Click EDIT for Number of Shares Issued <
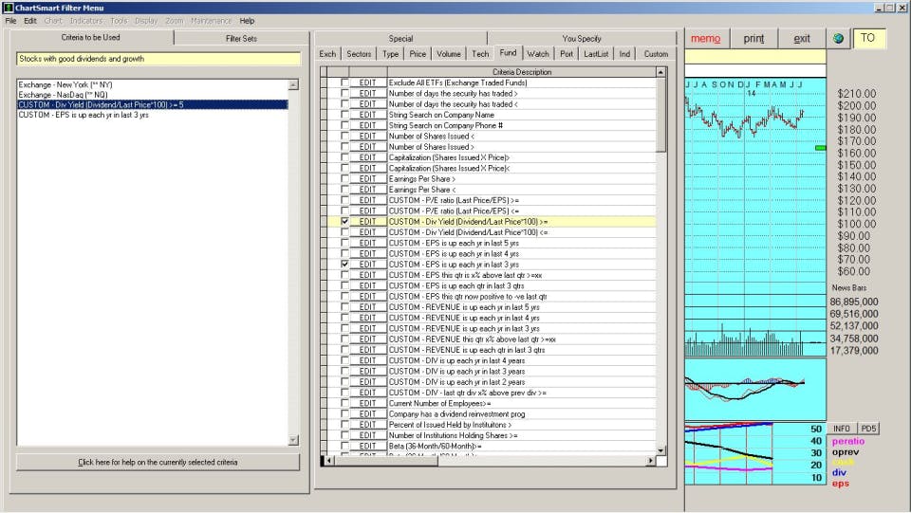This screenshot has width=911, height=513. click(367, 136)
